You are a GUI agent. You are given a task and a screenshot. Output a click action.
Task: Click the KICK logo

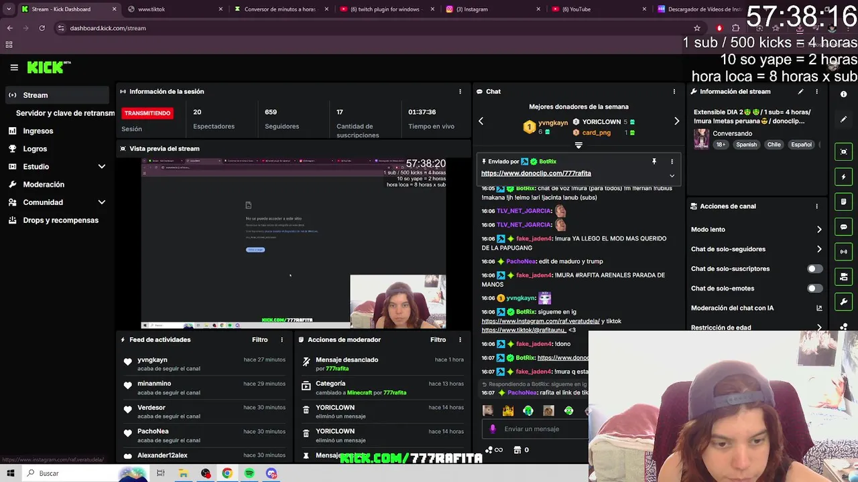tap(49, 67)
